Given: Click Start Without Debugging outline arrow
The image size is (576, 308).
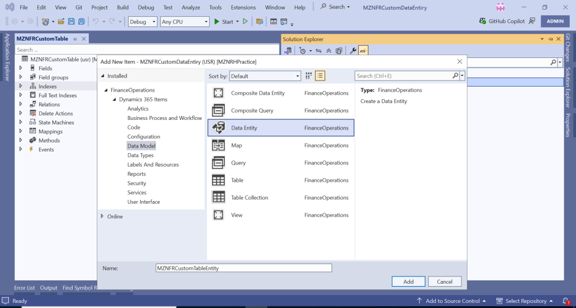Looking at the screenshot, I should click(x=245, y=22).
